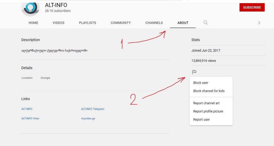This screenshot has height=146, width=274.
Task: Select the COMMUNITY tab
Action: (x=121, y=23)
